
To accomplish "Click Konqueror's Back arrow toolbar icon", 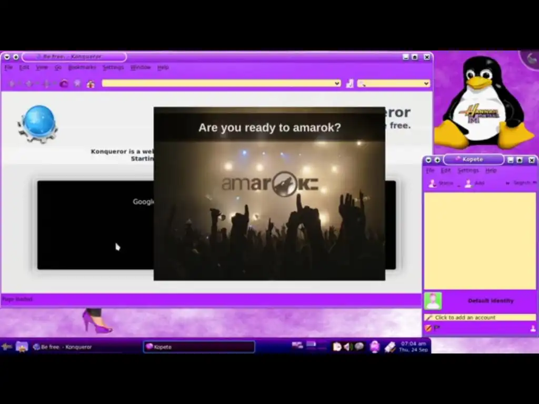I will (13, 84).
